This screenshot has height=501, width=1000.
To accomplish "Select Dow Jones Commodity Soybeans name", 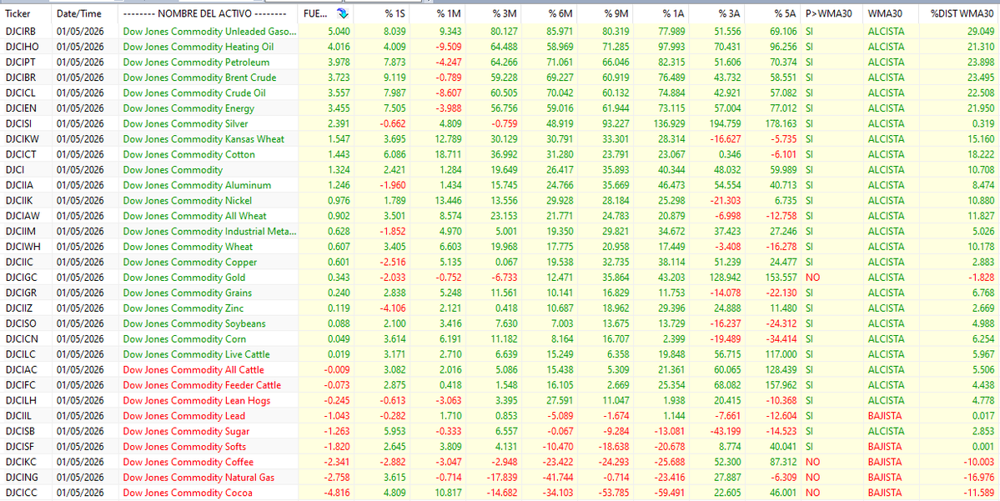I will click(194, 323).
